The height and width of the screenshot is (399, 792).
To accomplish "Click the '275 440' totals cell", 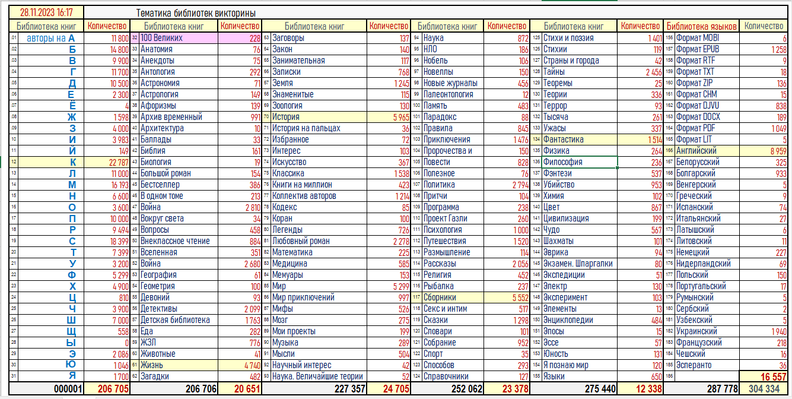I will click(x=574, y=388).
